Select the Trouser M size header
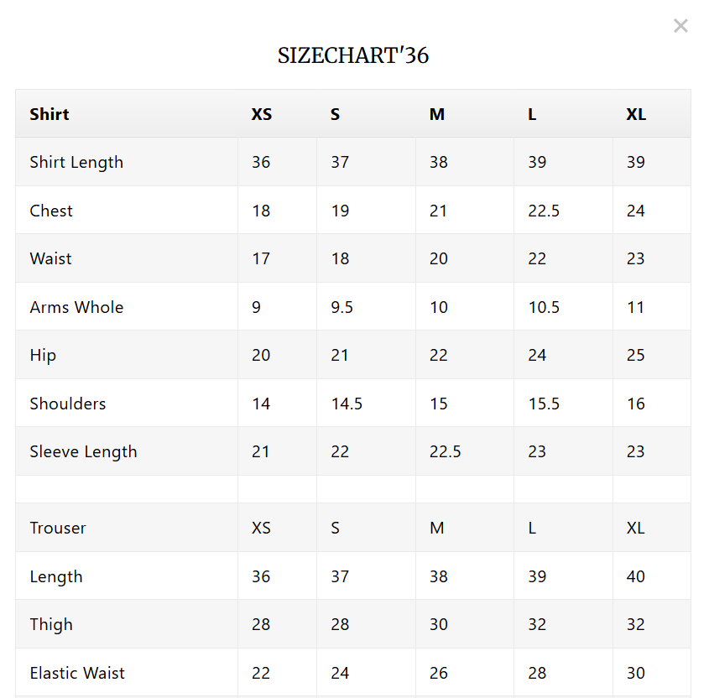Viewport: 709px width, 698px height. [436, 528]
